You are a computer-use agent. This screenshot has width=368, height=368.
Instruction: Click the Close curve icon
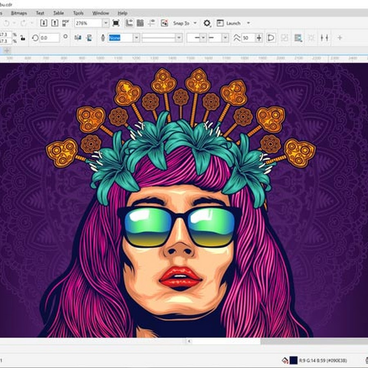271,38
